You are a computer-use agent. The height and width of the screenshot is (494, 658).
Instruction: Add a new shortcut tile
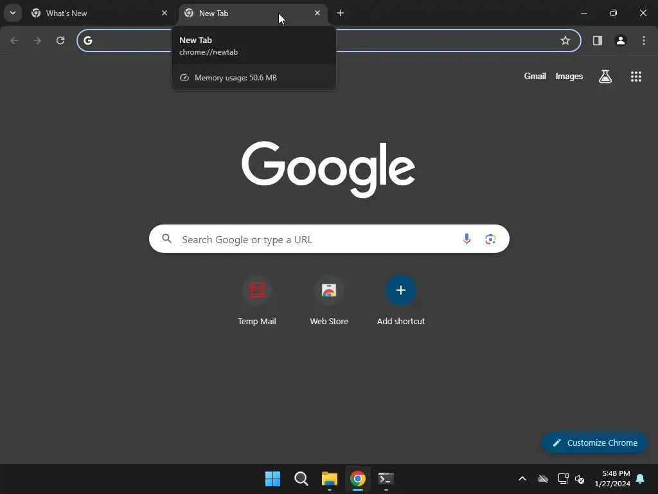(x=401, y=301)
